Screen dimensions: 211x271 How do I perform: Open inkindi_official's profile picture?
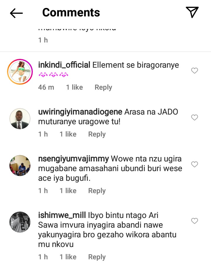coord(20,72)
